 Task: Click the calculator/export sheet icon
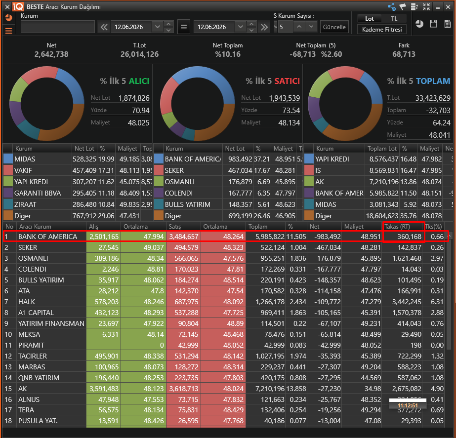point(448,24)
